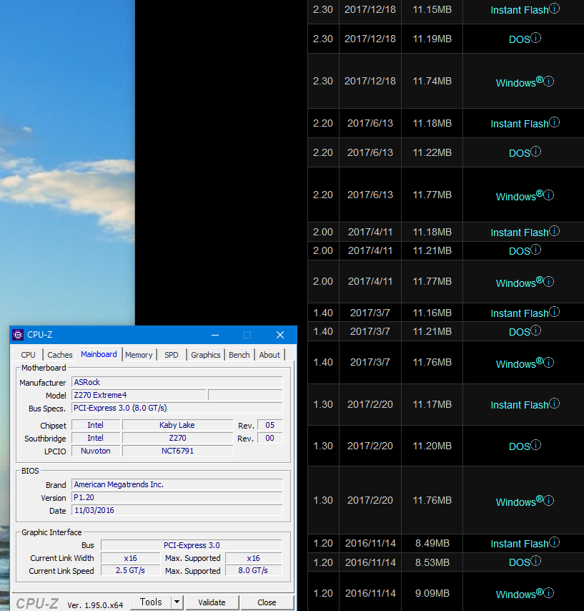
Task: Click info icon beside version 1.30 DOS
Action: point(536,445)
